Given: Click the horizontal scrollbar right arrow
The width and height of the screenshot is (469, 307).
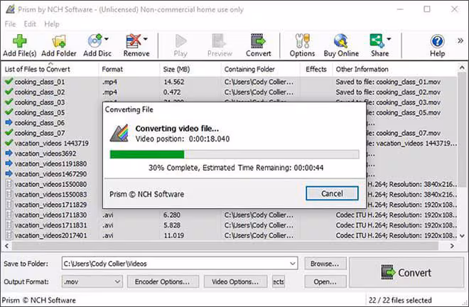Looking at the screenshot, I should pos(452,246).
